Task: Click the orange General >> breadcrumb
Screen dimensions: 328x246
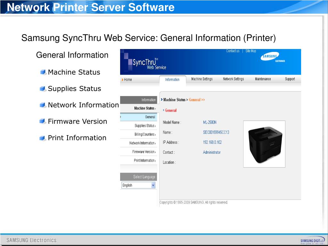Action: (x=197, y=100)
